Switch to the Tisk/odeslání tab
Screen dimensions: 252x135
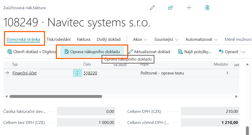[x=59, y=39]
